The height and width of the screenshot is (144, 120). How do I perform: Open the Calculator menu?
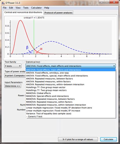pyautogui.click(x=36, y=8)
